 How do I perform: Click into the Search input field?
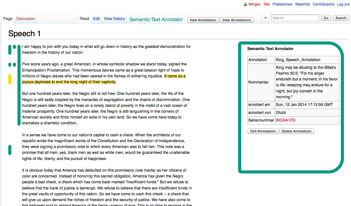click(295, 18)
